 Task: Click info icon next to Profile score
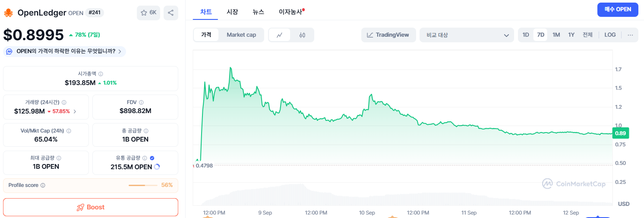(43, 185)
